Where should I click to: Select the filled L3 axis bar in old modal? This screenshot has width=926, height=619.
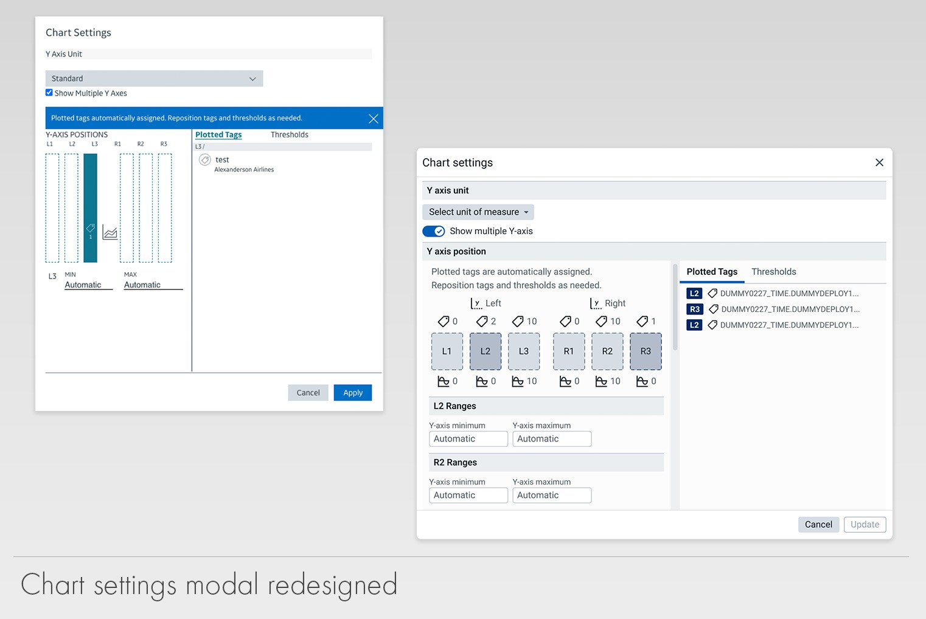pyautogui.click(x=91, y=208)
